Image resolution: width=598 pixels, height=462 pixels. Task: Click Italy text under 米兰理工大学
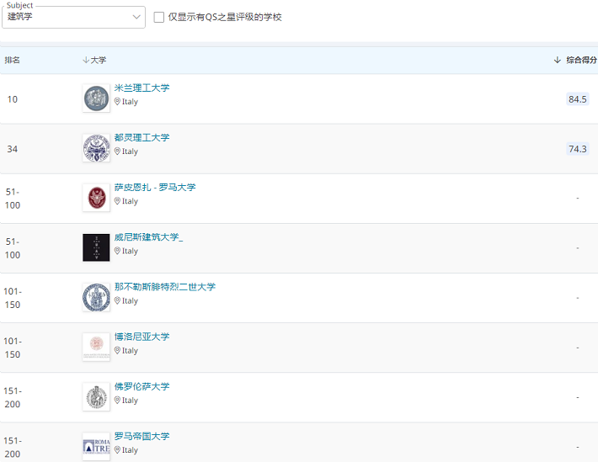click(130, 102)
